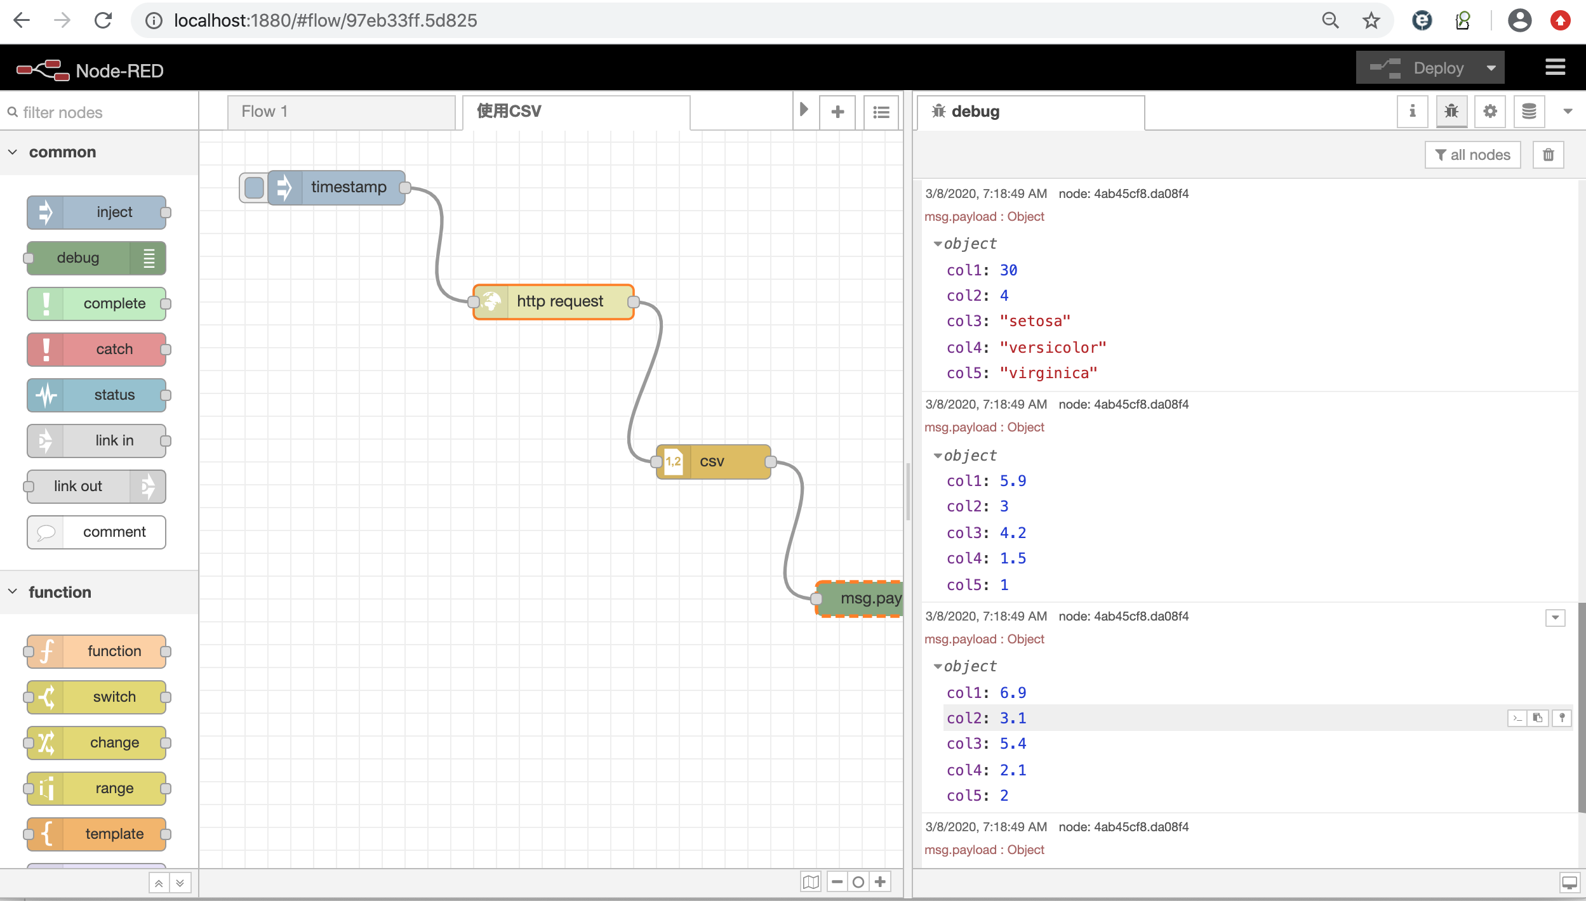Open the list of flows icon

(881, 112)
